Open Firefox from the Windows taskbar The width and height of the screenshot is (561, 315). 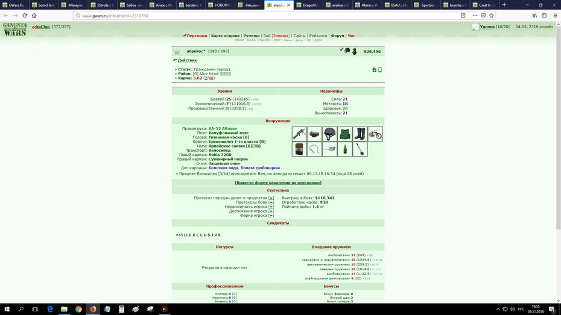click(93, 309)
